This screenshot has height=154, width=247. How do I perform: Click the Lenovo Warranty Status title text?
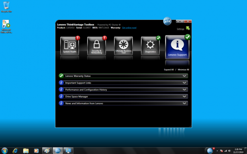click(x=78, y=76)
